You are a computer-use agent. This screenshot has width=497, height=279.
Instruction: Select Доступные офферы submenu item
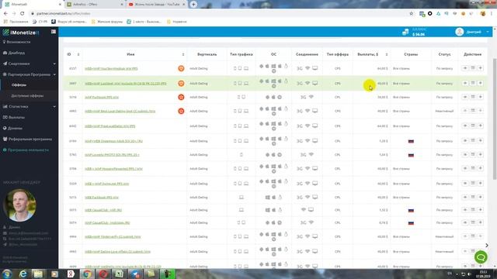click(x=27, y=95)
